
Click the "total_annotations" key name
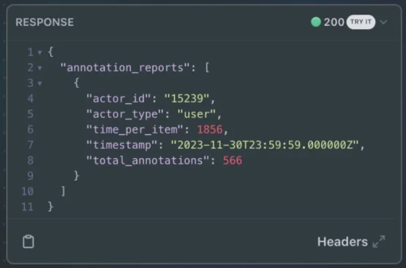[148, 161]
